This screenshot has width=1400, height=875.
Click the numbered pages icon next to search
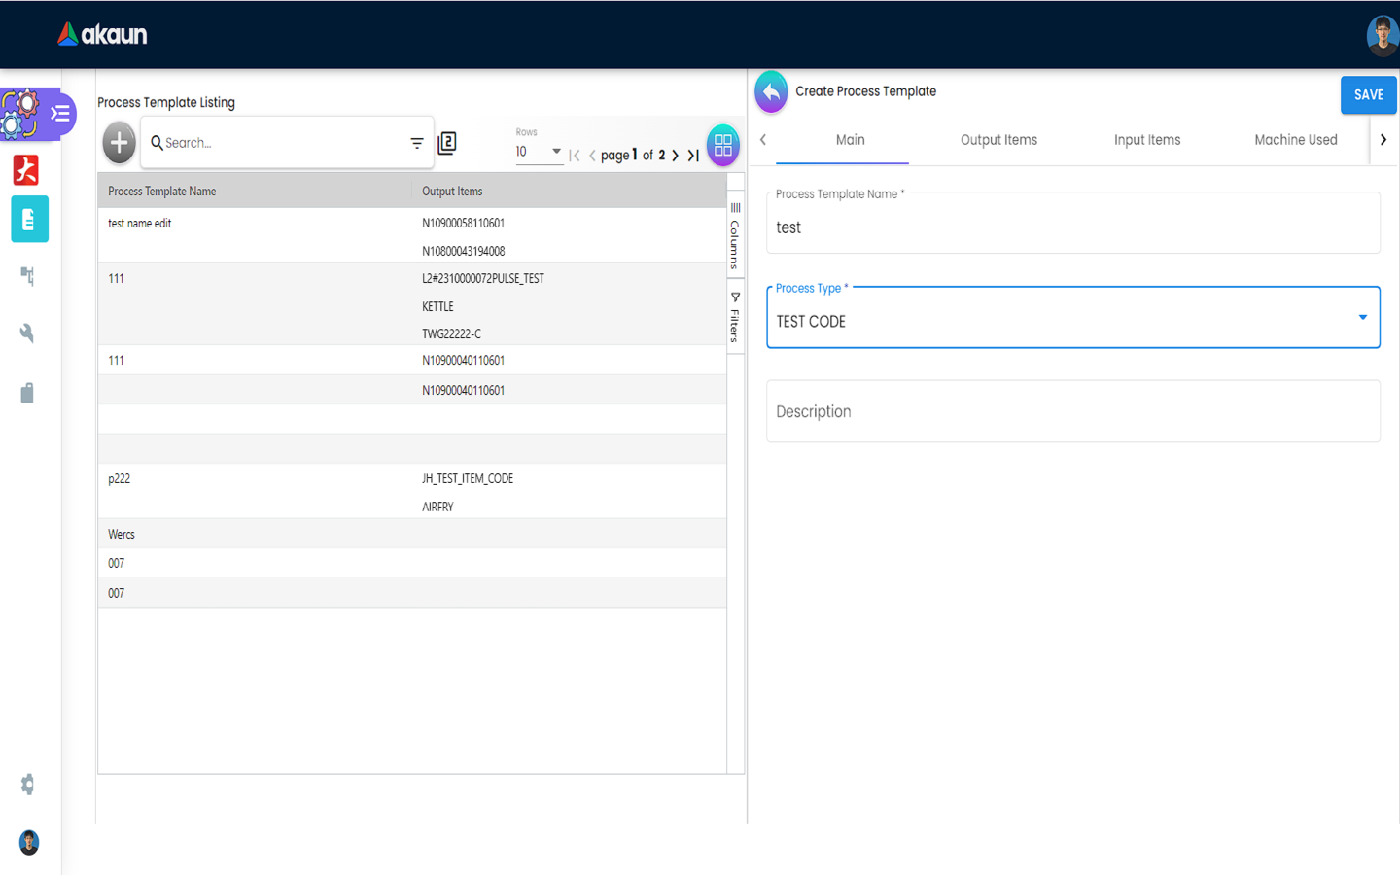click(447, 143)
